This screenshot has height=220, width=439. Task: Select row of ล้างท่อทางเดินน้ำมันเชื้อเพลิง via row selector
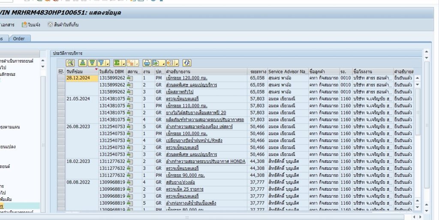point(61,203)
